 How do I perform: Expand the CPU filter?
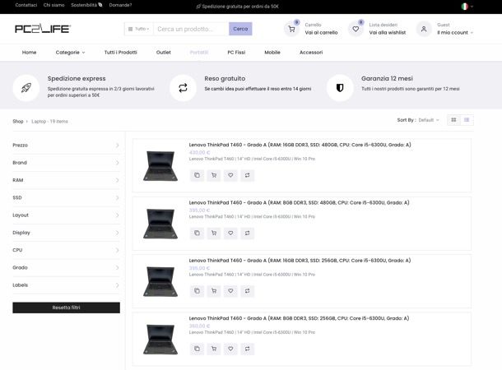coord(66,250)
